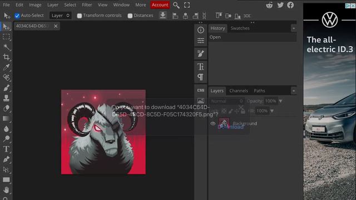356x200 pixels.
Task: Open the Select menu
Action: click(x=70, y=5)
